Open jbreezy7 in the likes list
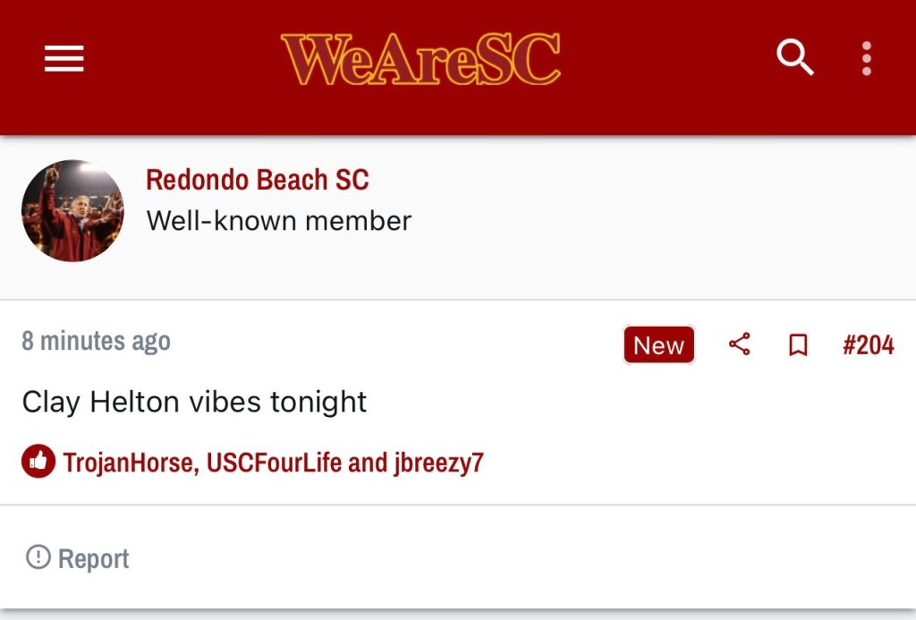Screen dimensions: 916x620 coord(438,463)
